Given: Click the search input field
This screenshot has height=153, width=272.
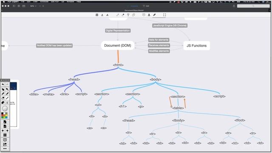Looking at the screenshot, I should [253, 6].
